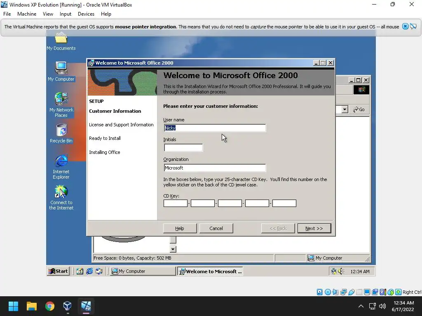422x316 pixels.
Task: Click the License and Support Information step
Action: [x=122, y=125]
